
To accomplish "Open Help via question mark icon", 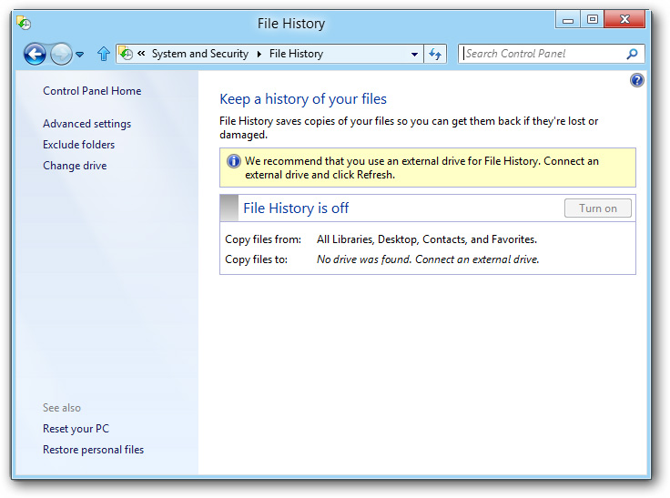I will [x=636, y=80].
